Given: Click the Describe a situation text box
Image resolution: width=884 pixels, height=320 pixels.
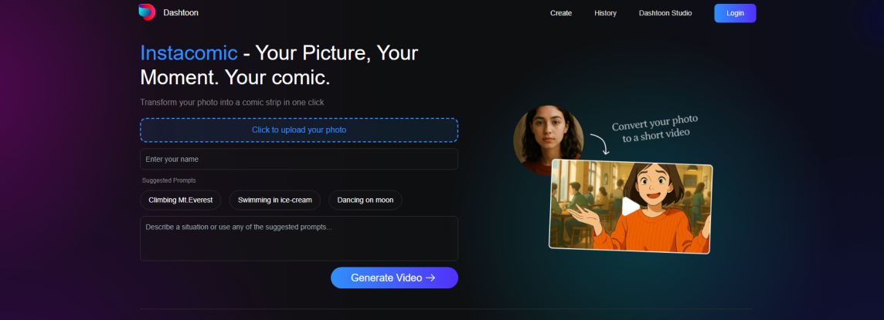Looking at the screenshot, I should (x=299, y=238).
